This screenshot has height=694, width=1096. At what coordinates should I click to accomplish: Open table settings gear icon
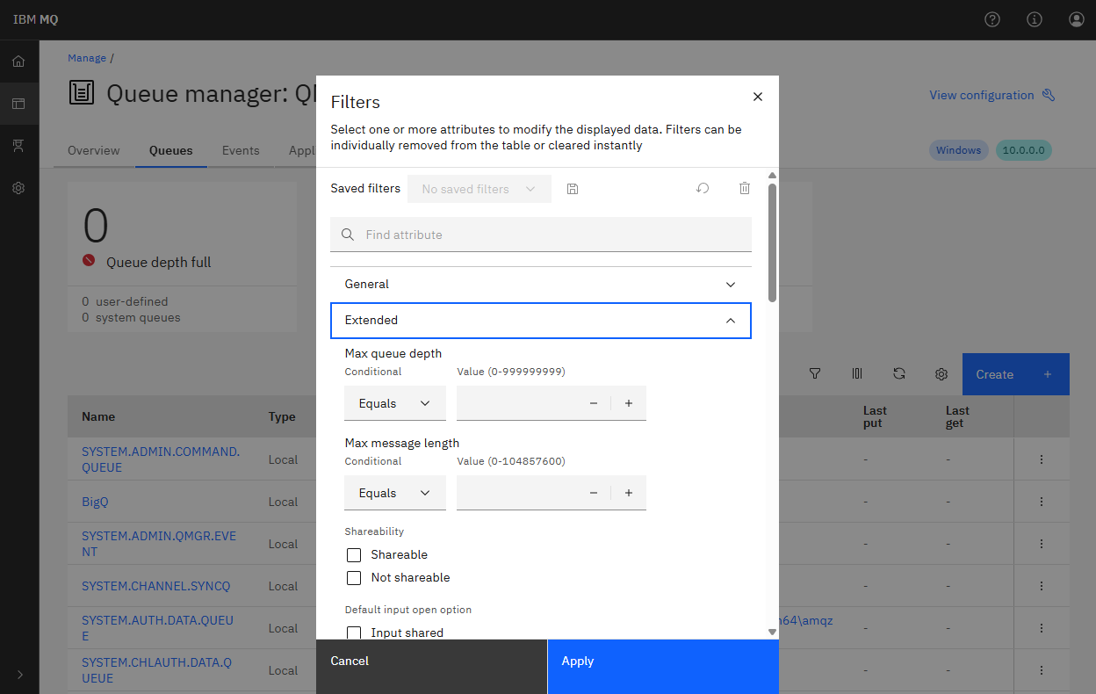941,374
